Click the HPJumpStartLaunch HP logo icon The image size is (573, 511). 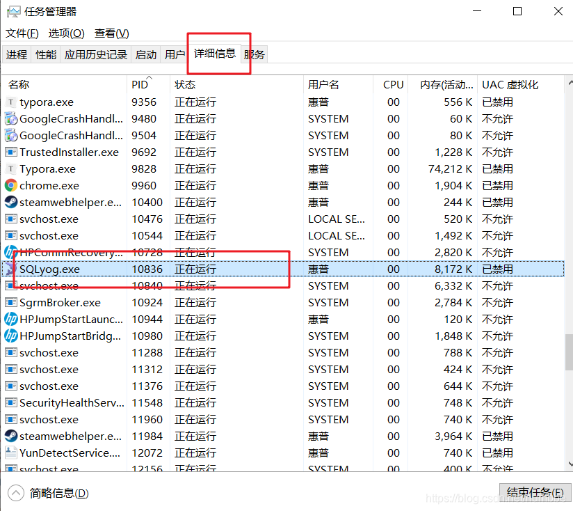(11, 320)
